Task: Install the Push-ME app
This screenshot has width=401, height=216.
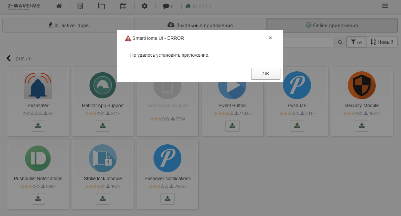Action: [x=297, y=126]
